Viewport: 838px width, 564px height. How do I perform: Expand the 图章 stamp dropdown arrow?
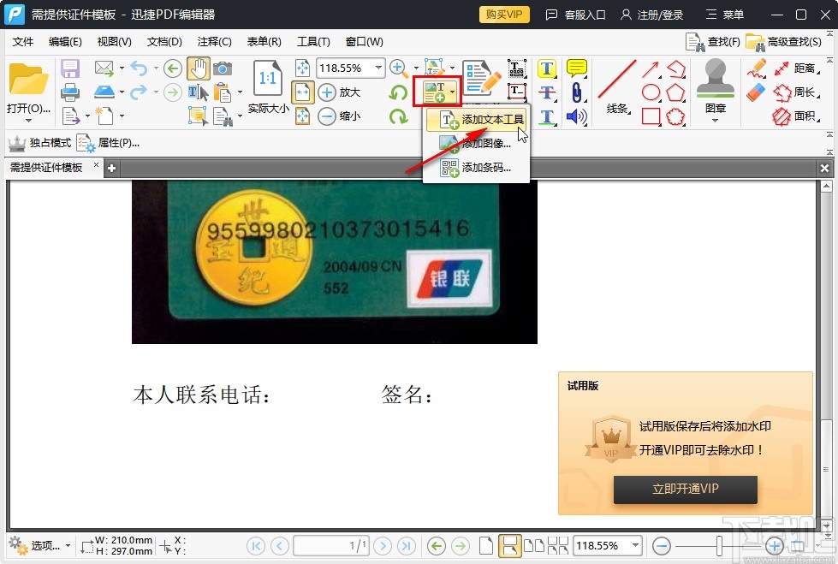pos(714,122)
